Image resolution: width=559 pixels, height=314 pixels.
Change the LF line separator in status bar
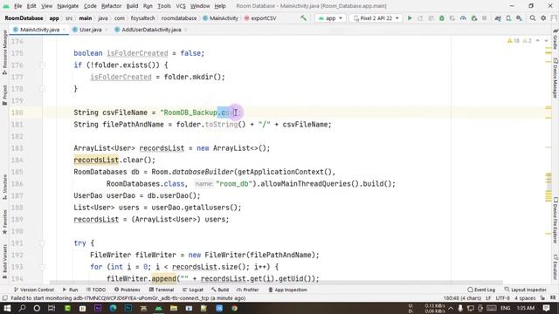pos(488,298)
